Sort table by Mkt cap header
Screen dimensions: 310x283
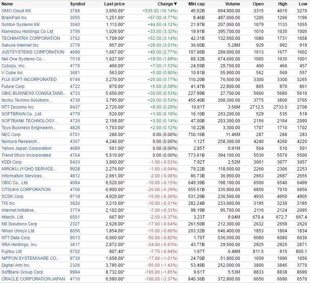[x=196, y=4]
